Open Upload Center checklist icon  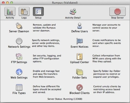80,56
